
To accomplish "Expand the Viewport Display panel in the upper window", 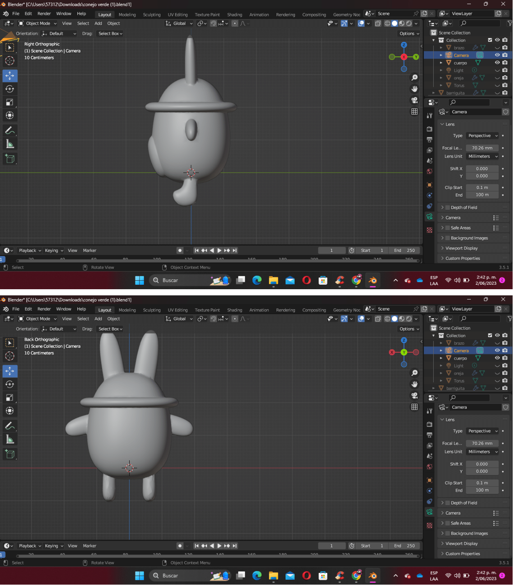I will (x=461, y=248).
